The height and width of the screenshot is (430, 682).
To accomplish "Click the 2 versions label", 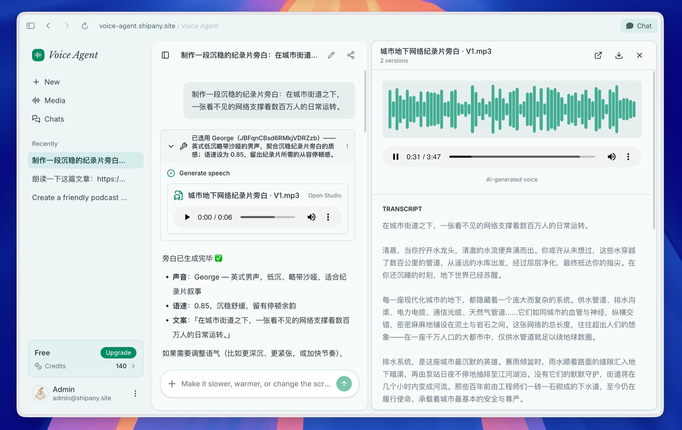I will click(x=394, y=61).
